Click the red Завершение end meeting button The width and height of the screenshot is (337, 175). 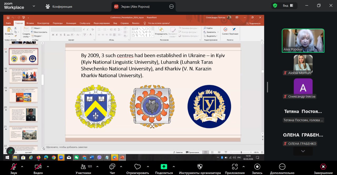point(323,167)
